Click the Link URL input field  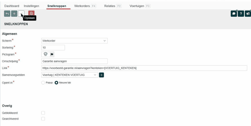click(x=144, y=68)
